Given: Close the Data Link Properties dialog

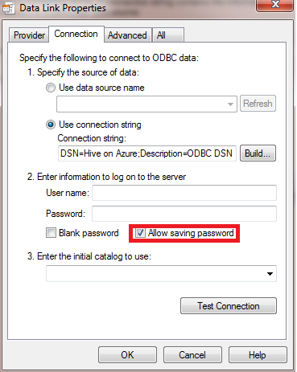Looking at the screenshot, I should tap(274, 6).
